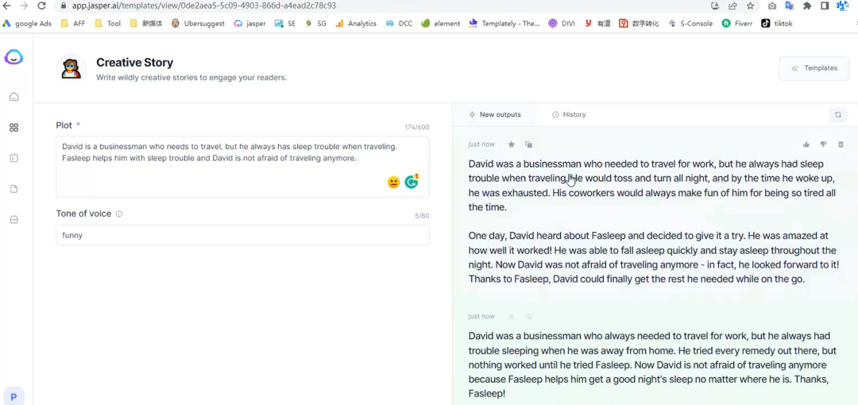The height and width of the screenshot is (405, 858).
Task: Click into the Plot text area
Action: [x=242, y=167]
